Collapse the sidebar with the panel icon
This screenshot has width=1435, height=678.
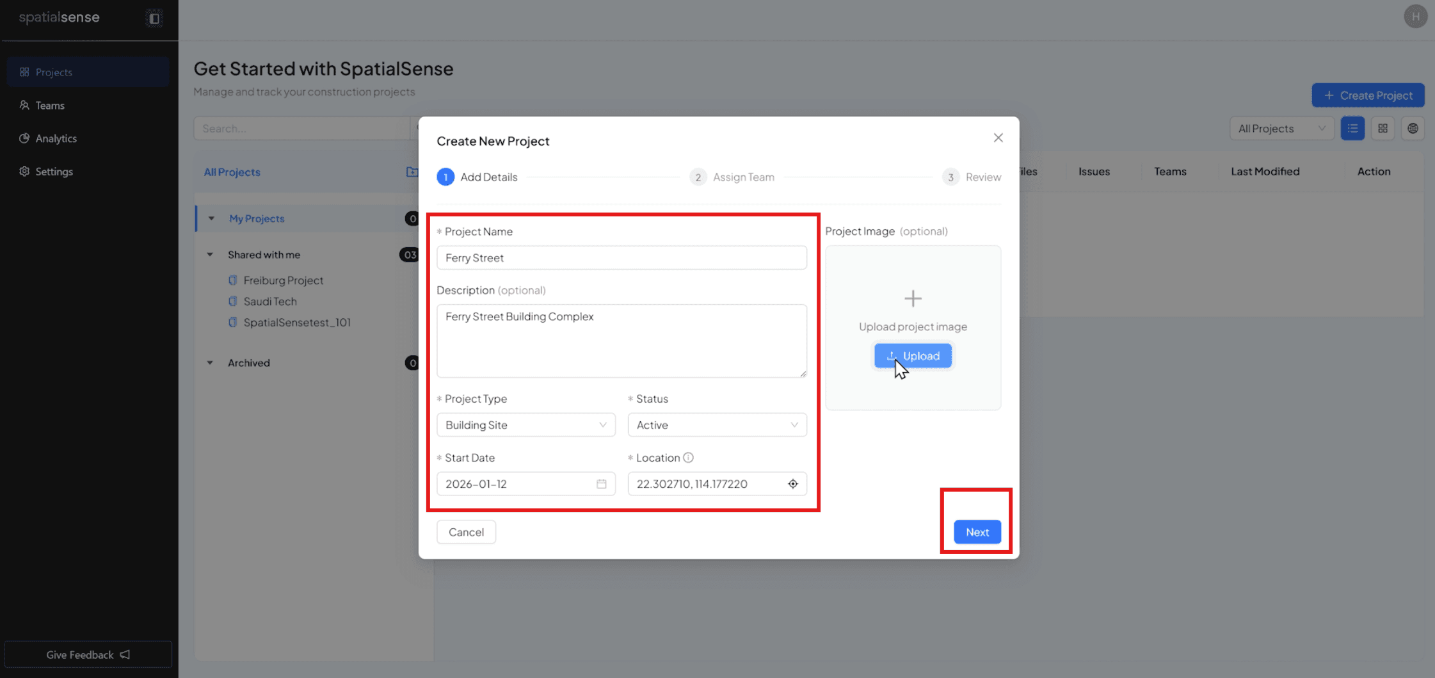coord(154,19)
